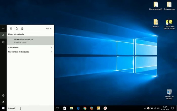Open the Action Center notifications icon

[x=172, y=108]
